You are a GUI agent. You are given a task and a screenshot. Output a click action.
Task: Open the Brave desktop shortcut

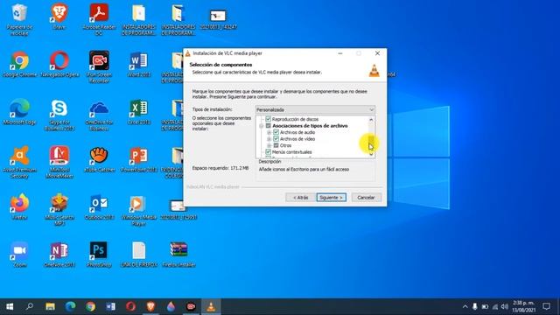pos(59,16)
